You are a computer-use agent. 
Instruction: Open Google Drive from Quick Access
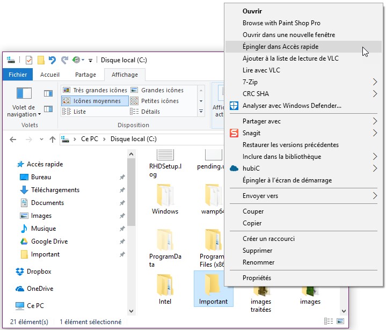(x=49, y=241)
